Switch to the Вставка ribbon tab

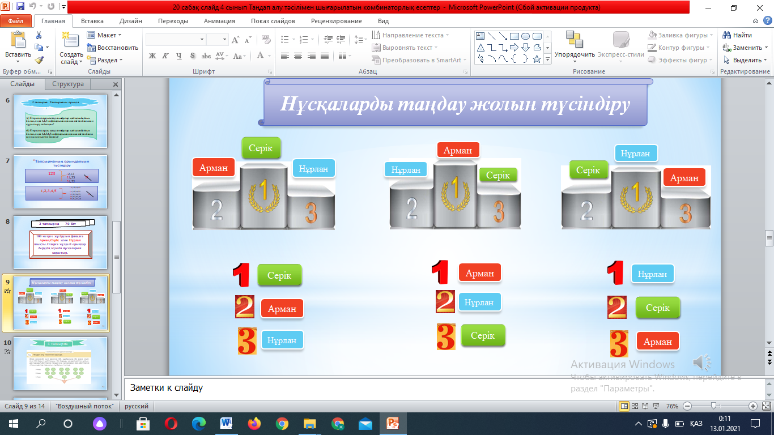(92, 21)
